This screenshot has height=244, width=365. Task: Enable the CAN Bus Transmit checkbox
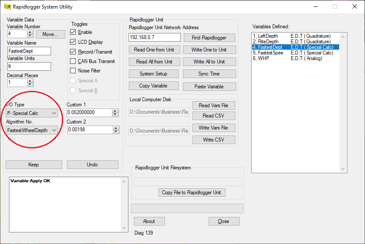pyautogui.click(x=73, y=61)
